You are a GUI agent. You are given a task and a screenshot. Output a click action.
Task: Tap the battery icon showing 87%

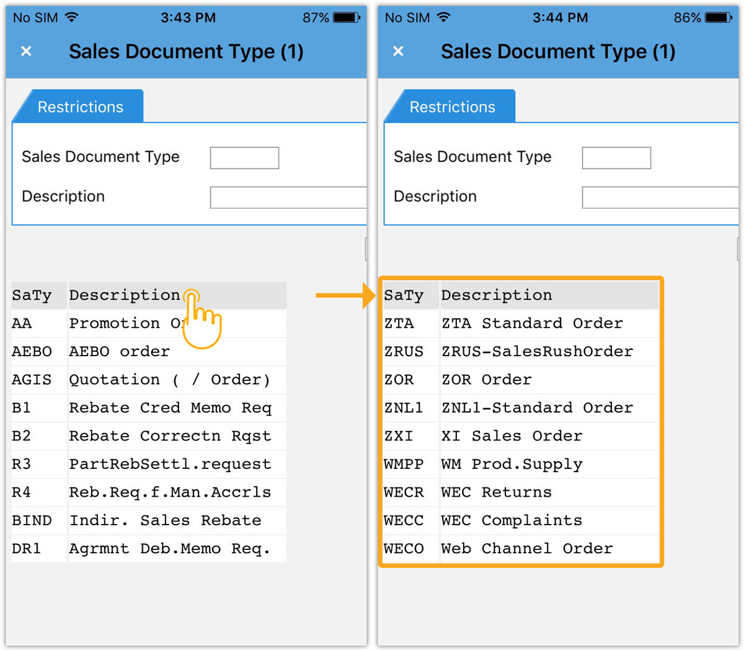(x=347, y=18)
